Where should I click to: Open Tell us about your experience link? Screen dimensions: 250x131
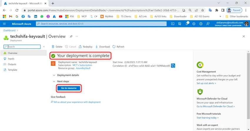point(76,102)
